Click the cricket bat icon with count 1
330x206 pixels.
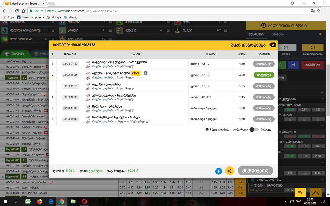[x=62, y=30]
